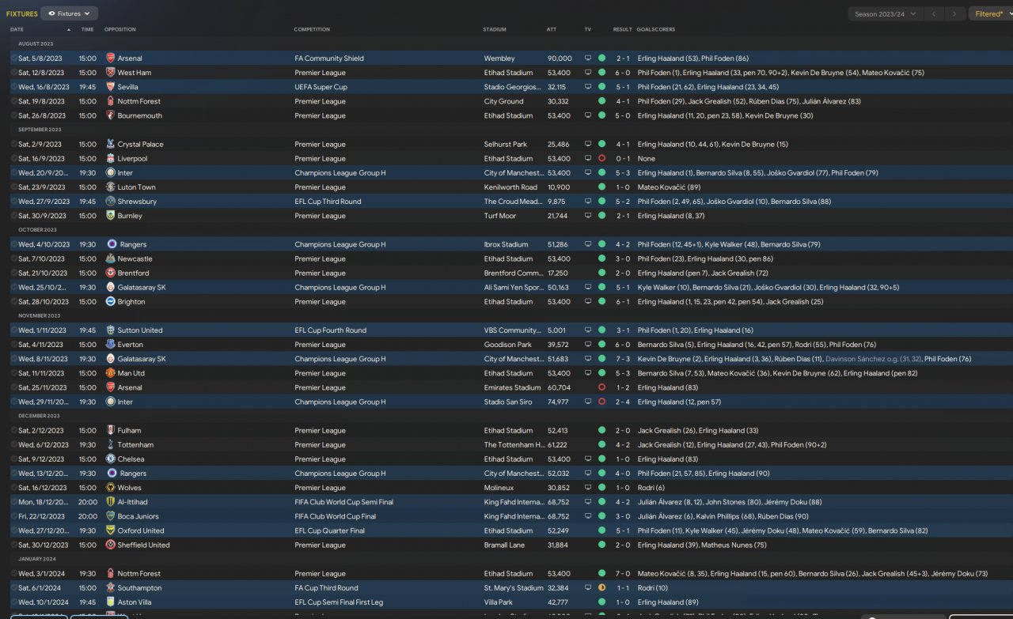Click the 7 - 3 result score
This screenshot has width=1013, height=619.
pos(623,359)
